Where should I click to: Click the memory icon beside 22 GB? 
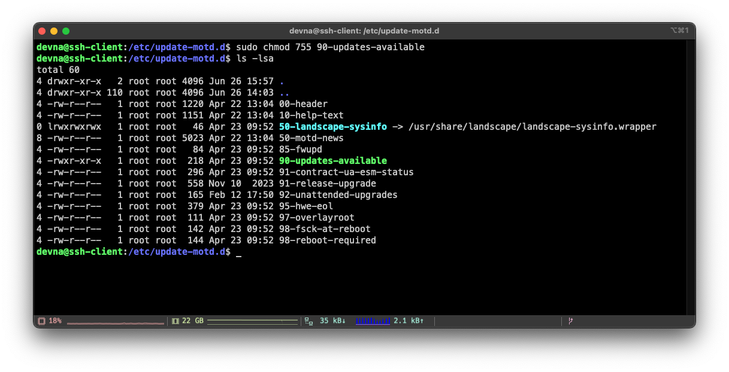coord(176,321)
